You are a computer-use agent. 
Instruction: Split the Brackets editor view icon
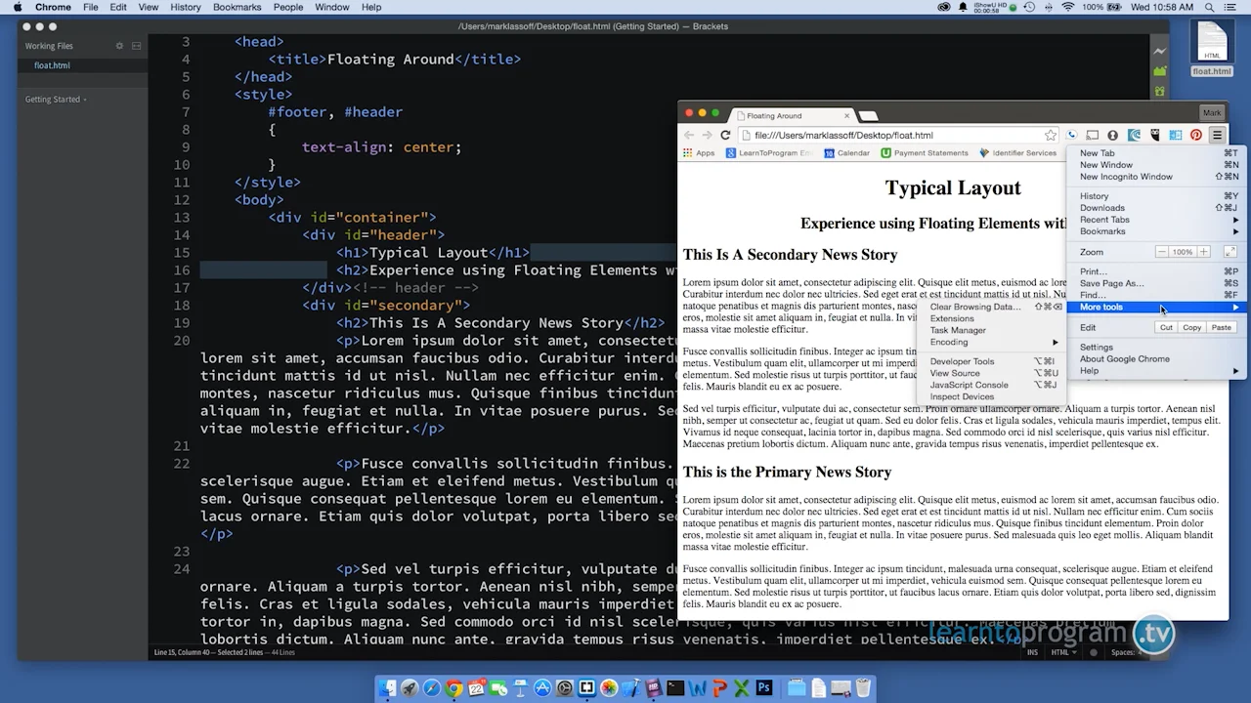pyautogui.click(x=137, y=46)
